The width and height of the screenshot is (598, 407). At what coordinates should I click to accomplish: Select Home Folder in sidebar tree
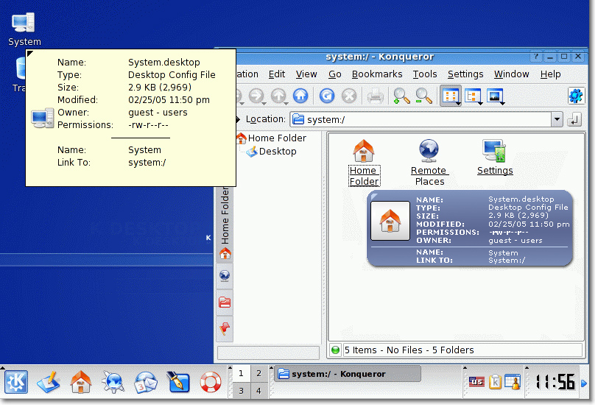tap(272, 138)
